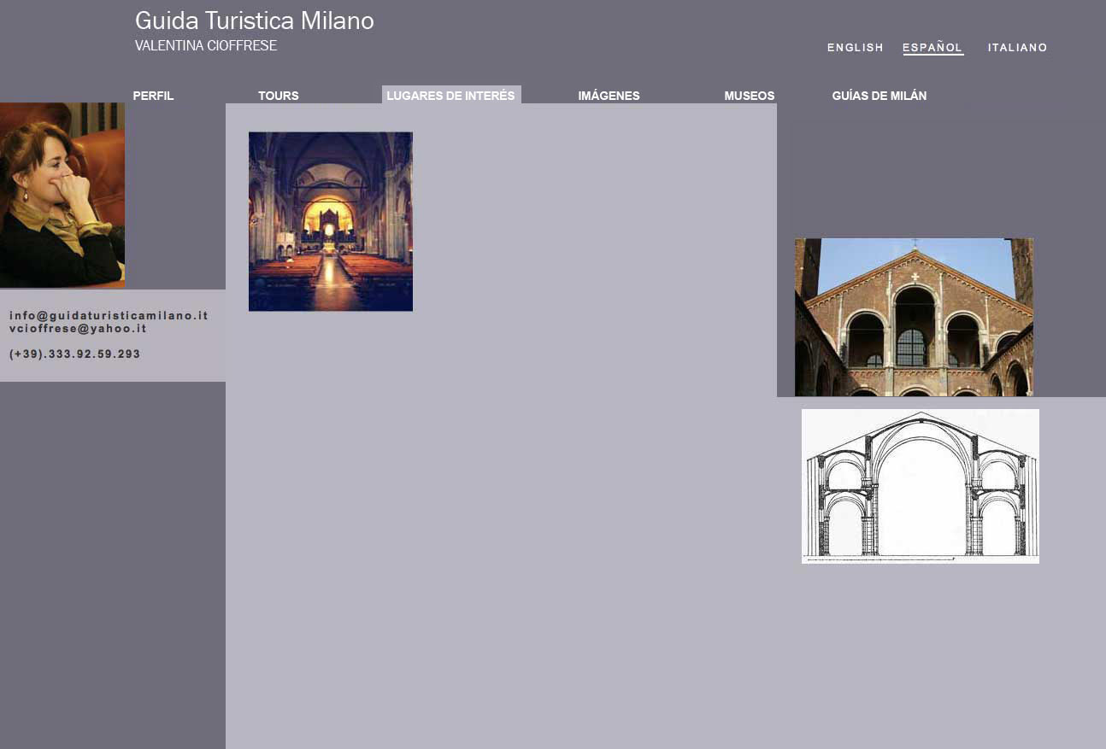Click the info@guidaturisticamilano.it email address
Viewport: 1106px width, 749px height.
(x=109, y=315)
